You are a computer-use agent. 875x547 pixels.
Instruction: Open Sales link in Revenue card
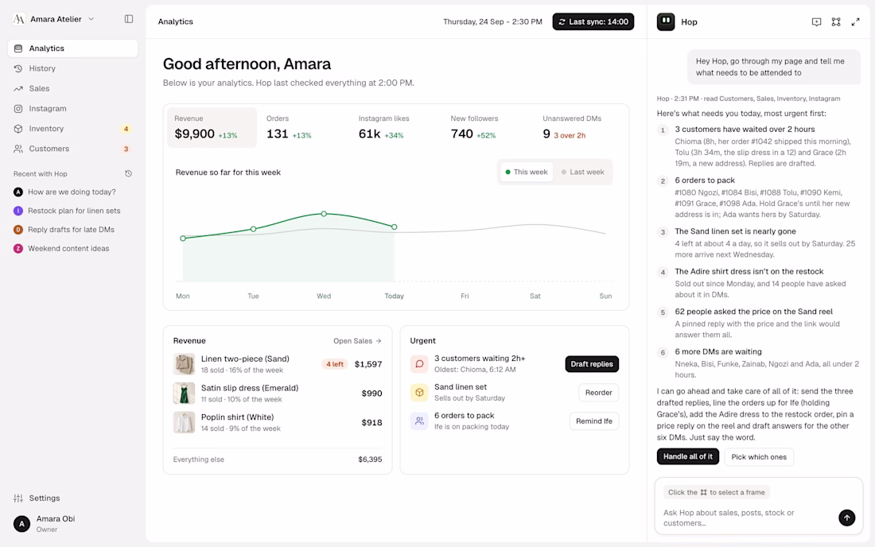tap(357, 341)
